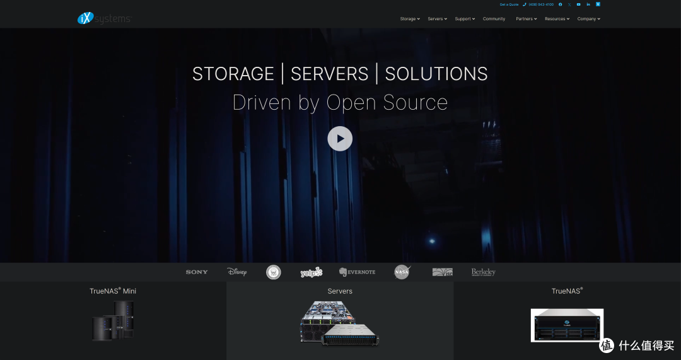This screenshot has width=681, height=360.
Task: Open the Servers section heading
Action: coord(340,291)
